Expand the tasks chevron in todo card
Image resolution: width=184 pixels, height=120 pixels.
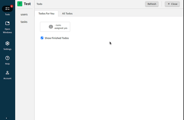click(x=55, y=25)
